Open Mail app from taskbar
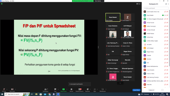 point(45,94)
